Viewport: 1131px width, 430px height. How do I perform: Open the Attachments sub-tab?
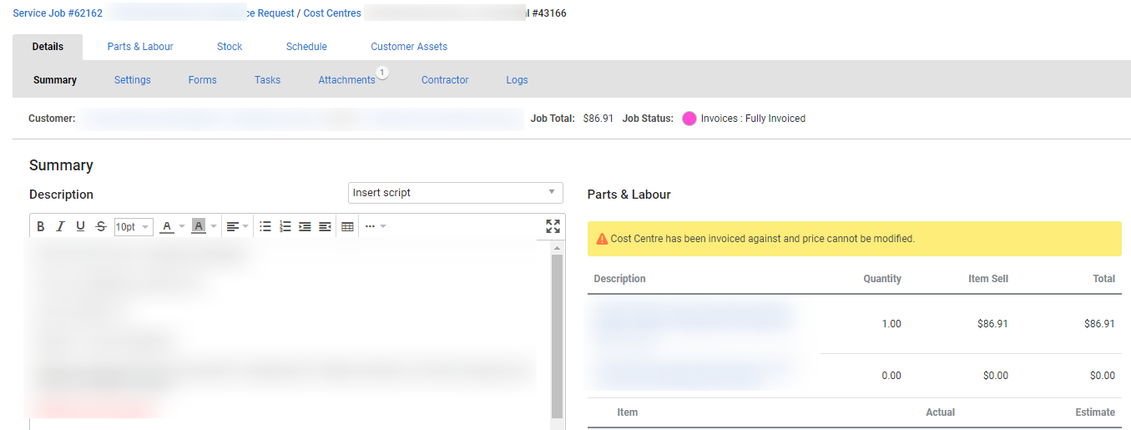click(x=346, y=80)
